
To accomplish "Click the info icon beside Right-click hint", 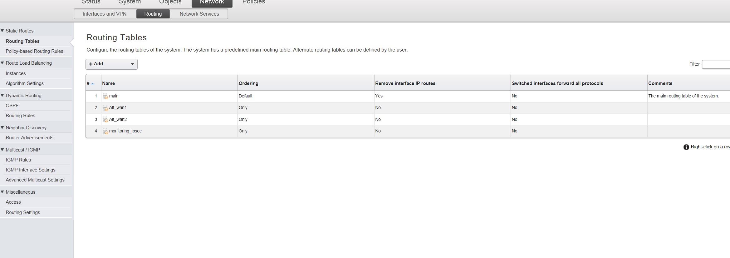I will point(686,147).
